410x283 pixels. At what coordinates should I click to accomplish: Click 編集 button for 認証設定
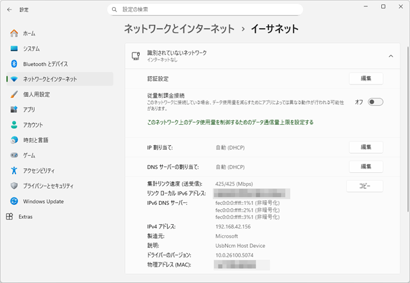[x=366, y=78]
